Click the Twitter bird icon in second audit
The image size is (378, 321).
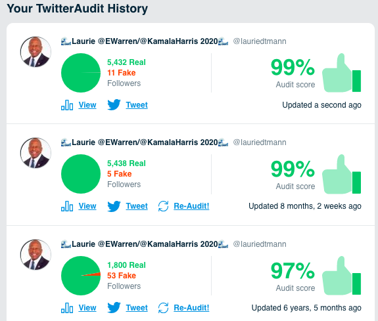[x=114, y=206]
